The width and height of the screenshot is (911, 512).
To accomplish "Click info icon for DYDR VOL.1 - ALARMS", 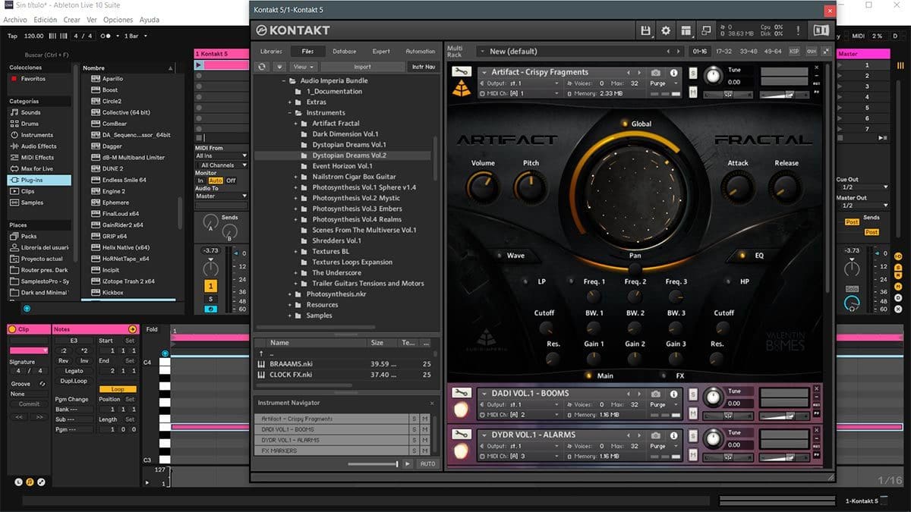I will [673, 435].
